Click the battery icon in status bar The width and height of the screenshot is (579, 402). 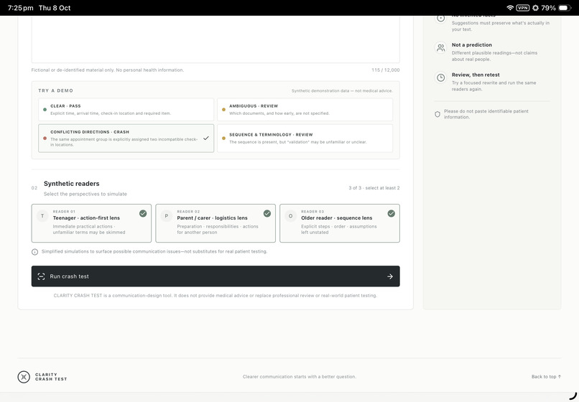click(565, 8)
